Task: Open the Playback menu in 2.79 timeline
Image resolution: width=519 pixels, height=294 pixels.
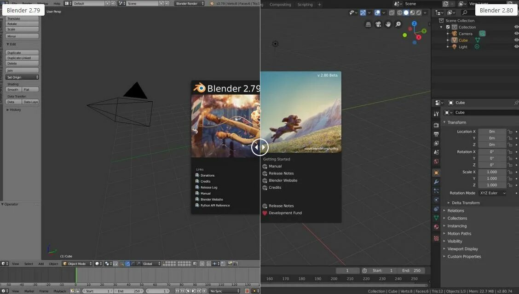Action: [x=59, y=291]
